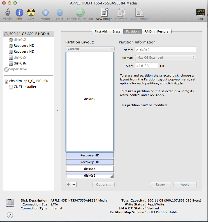Click Disk Description value APPLE HDD HTS547550A9E384 Media
The height and width of the screenshot is (222, 208).
79,200
